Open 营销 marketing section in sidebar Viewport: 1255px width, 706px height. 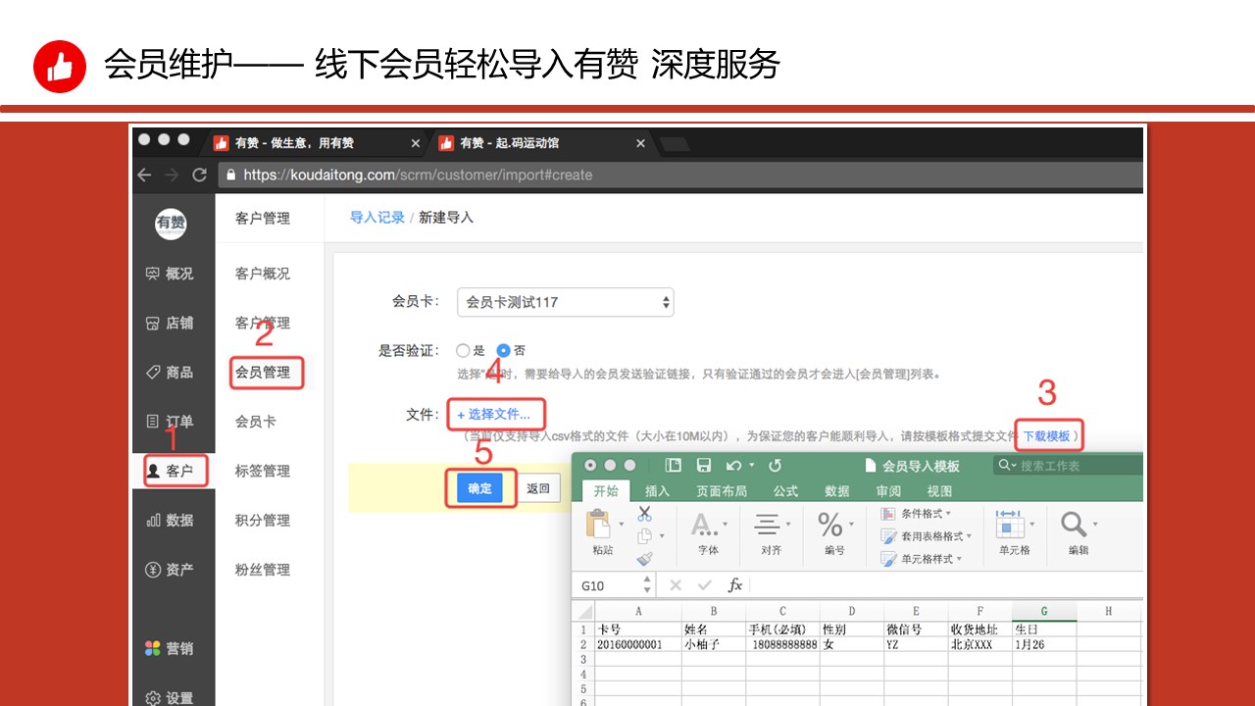click(x=170, y=648)
